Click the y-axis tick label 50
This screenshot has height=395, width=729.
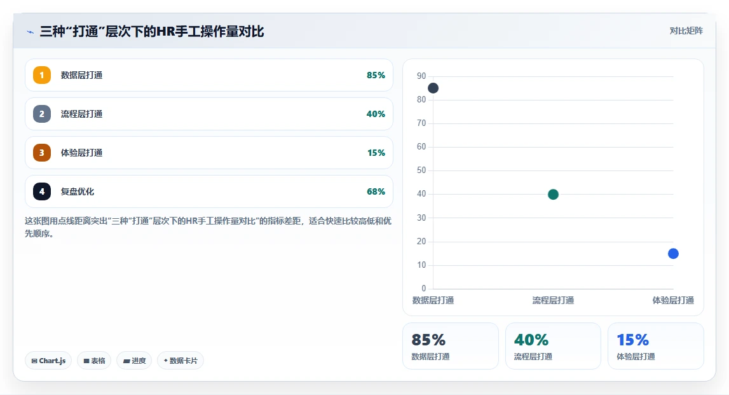click(421, 170)
